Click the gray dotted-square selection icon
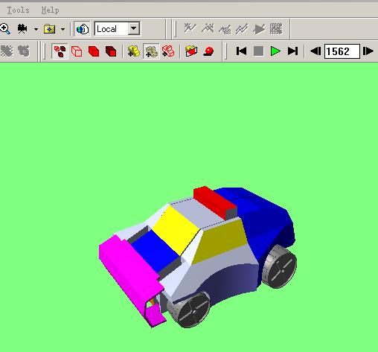The image size is (378, 352). pos(7,51)
